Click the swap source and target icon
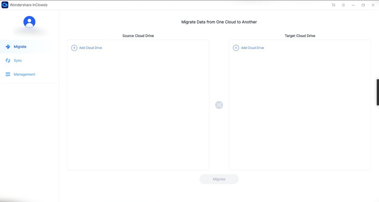Screen dimensions: 379x202 219,105
